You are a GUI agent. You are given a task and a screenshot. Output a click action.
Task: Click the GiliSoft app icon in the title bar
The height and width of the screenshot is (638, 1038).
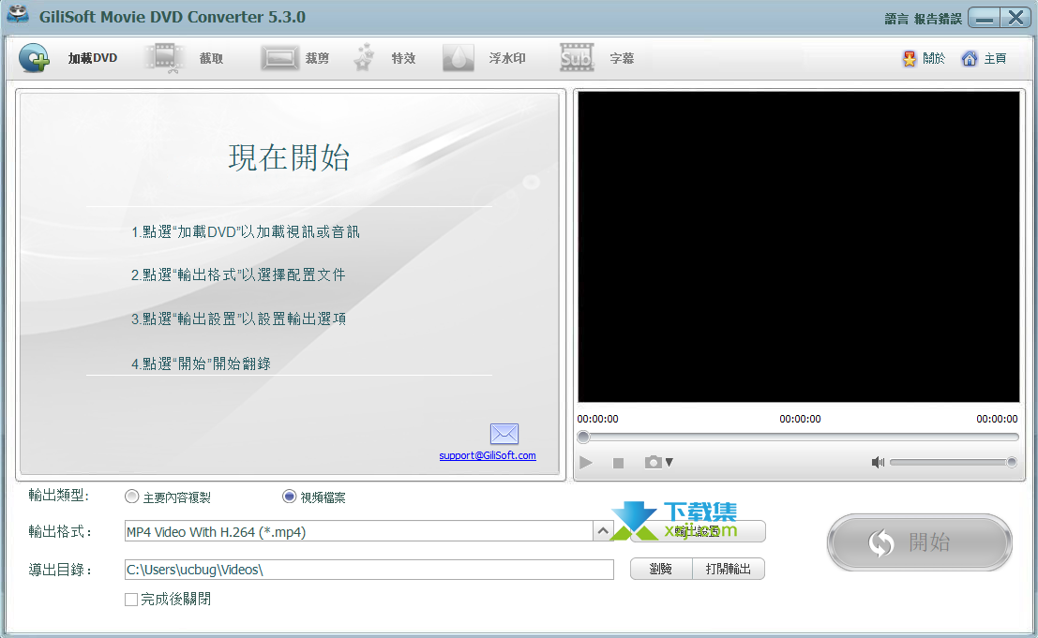click(x=19, y=16)
